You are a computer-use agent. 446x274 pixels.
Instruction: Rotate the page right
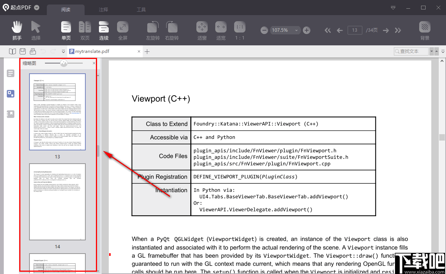coord(172,30)
